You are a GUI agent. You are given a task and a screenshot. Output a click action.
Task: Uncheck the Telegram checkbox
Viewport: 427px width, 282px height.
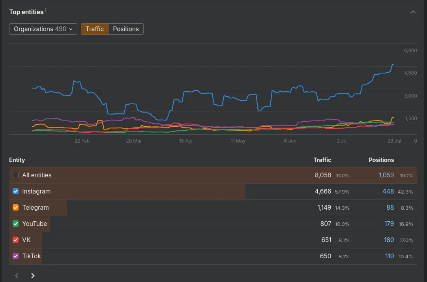(15, 207)
